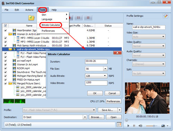Viewport: 173px width, 131px height.
Task: Toggle the select-all checkbox in header
Action: [x=6, y=26]
